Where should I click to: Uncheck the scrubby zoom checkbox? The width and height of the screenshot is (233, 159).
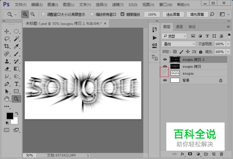[x=123, y=14]
